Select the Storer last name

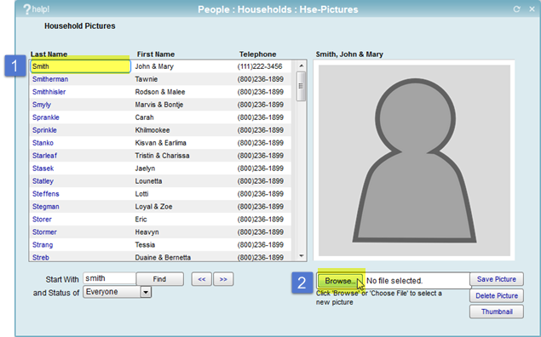click(x=42, y=220)
